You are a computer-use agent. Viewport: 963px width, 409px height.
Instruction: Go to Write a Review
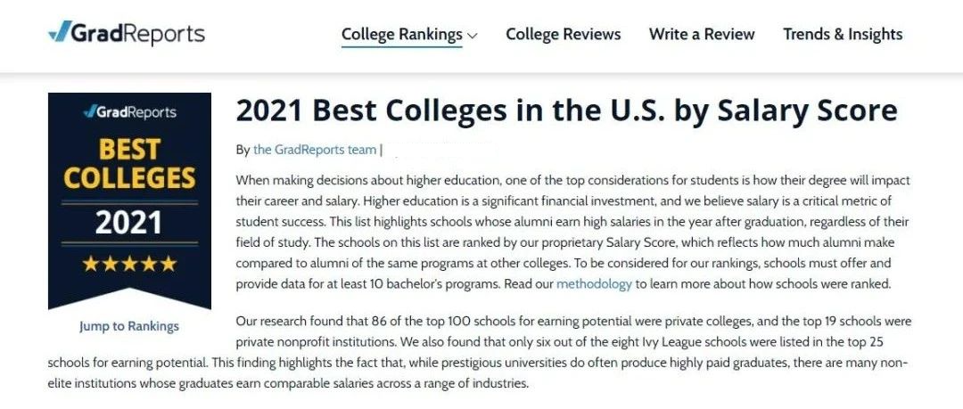click(702, 35)
